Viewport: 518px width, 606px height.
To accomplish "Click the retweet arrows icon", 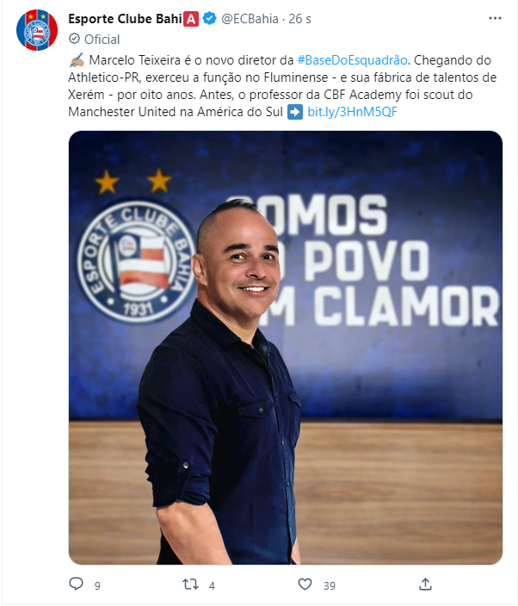I will (x=190, y=584).
